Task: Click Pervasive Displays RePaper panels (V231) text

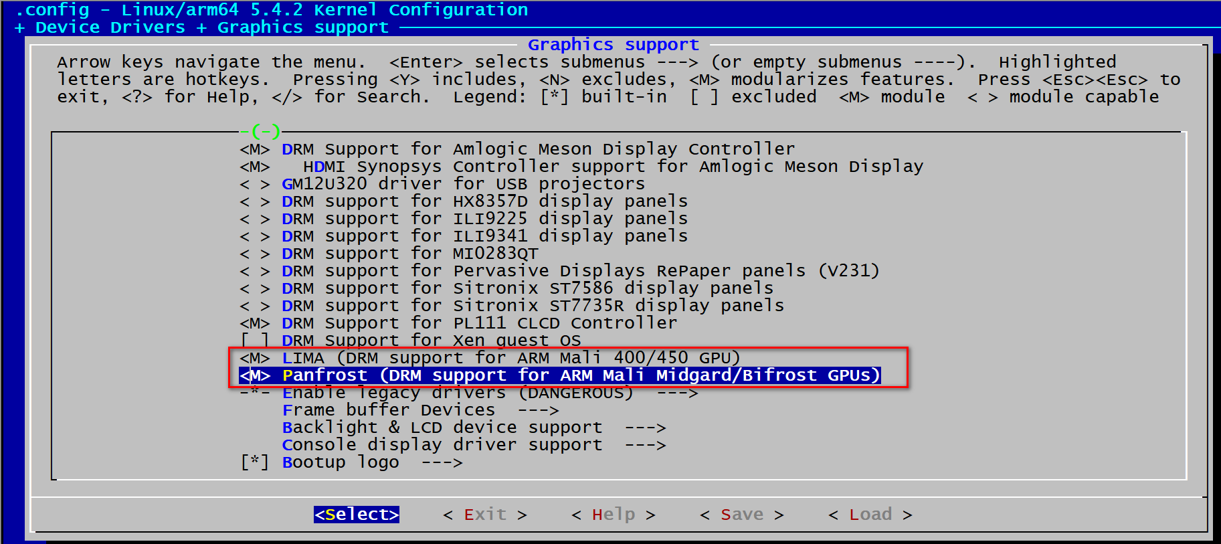Action: pyautogui.click(x=666, y=271)
